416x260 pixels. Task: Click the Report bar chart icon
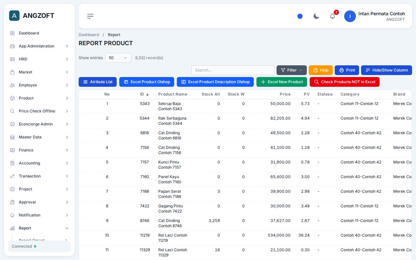pos(12,228)
